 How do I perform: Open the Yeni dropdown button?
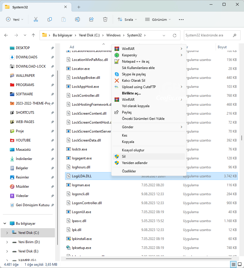[15, 19]
